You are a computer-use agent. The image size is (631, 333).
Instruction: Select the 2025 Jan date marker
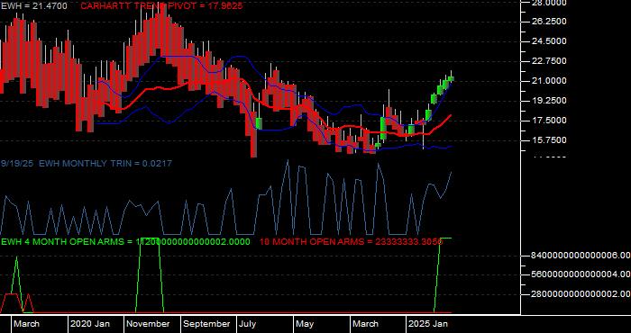coord(428,324)
